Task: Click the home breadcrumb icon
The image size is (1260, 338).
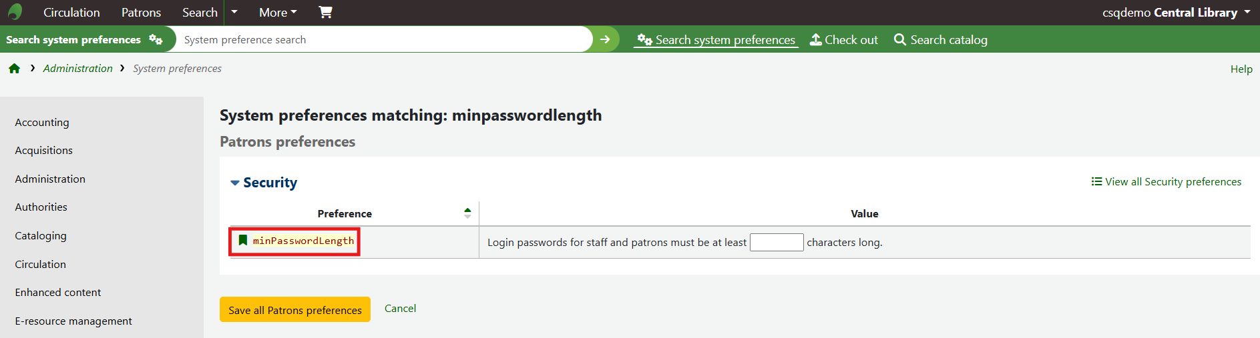Action: coord(14,69)
